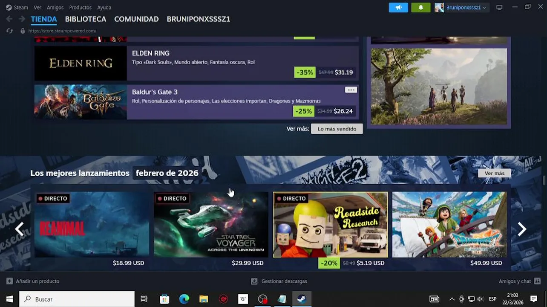The height and width of the screenshot is (307, 547).
Task: Open the Reanimal game card
Action: [92, 225]
